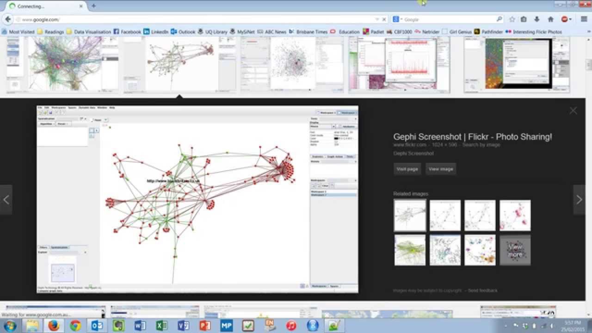Image resolution: width=592 pixels, height=333 pixels.
Task: Open iTunes from the taskbar
Action: 291,326
